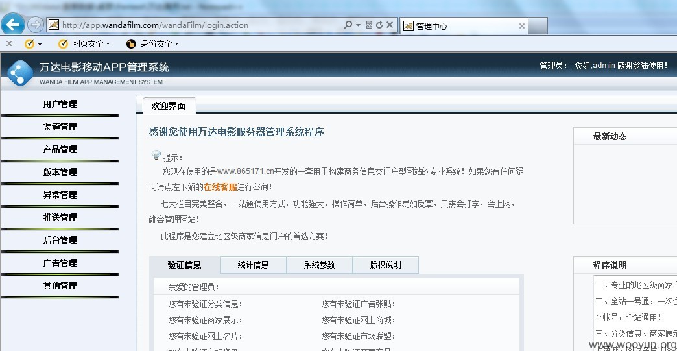Click the 您有未验证广告张贴 entry
The image size is (677, 351).
(359, 304)
